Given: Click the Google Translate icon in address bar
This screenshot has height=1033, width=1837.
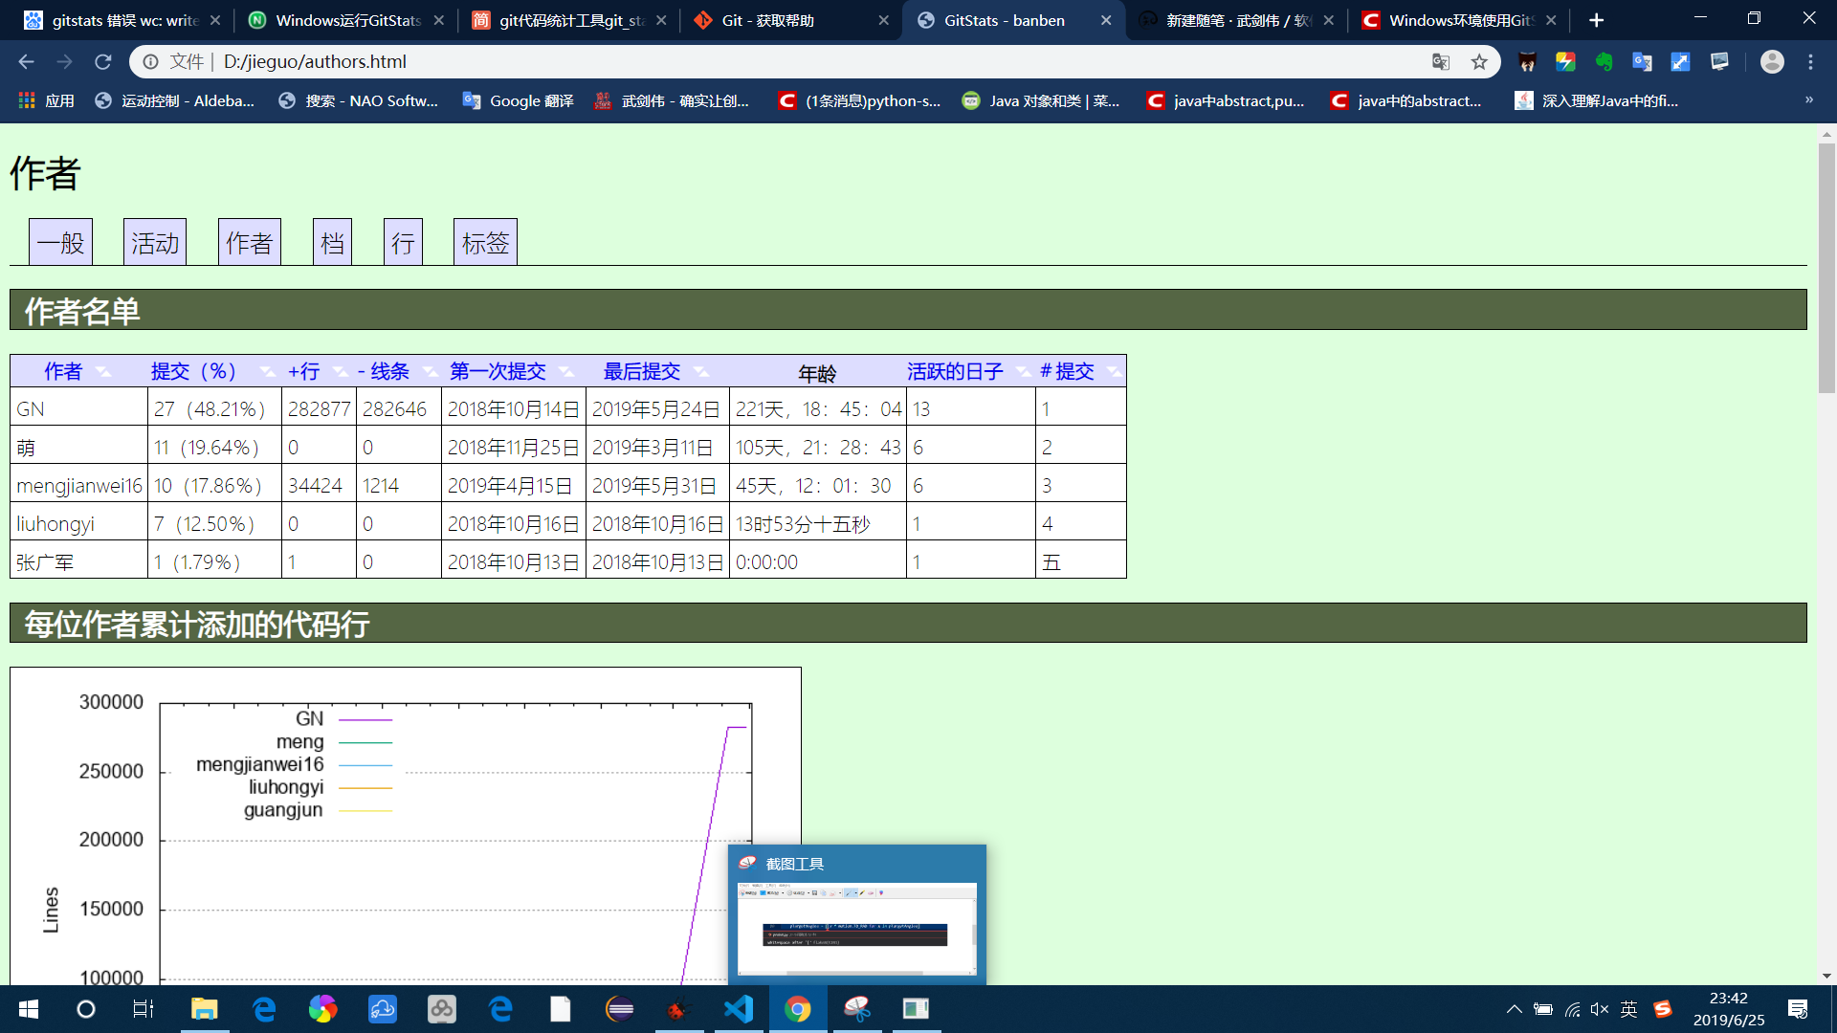Looking at the screenshot, I should [1441, 62].
